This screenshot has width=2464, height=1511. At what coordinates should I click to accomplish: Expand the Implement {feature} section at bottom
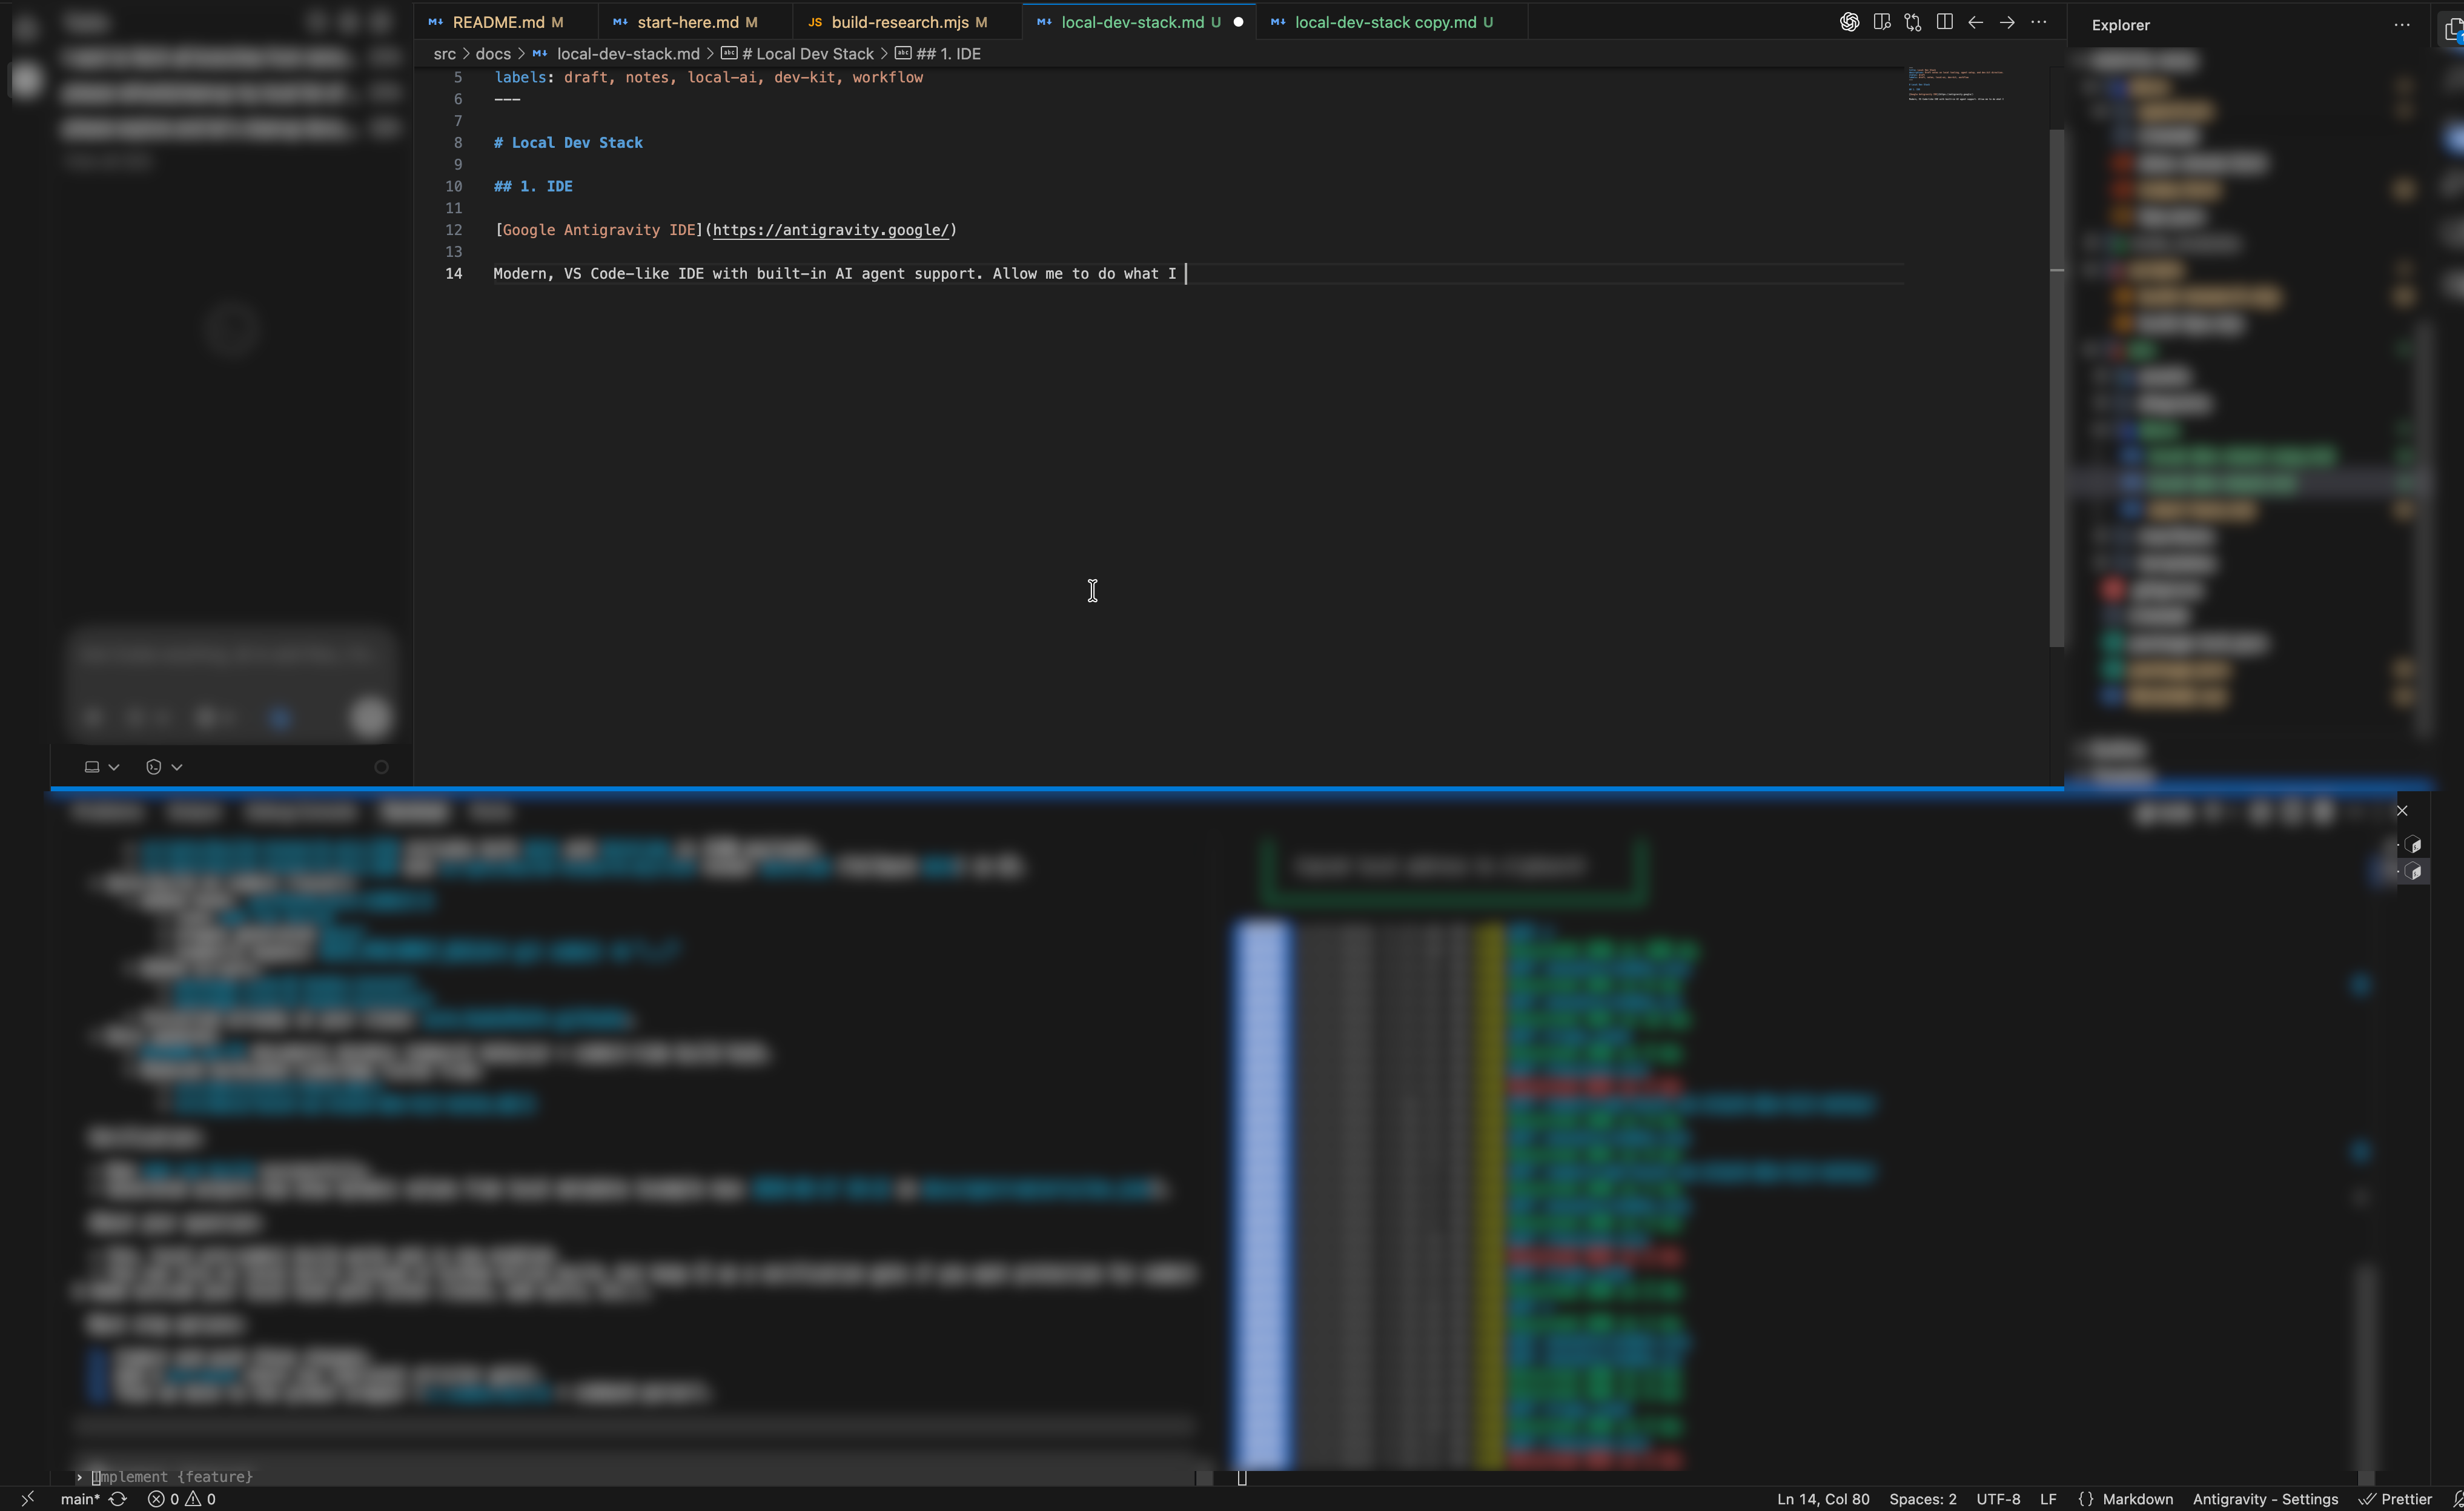pos(79,1476)
